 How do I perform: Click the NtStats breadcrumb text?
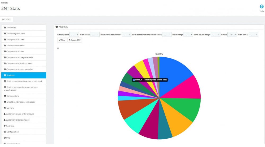pyautogui.click(x=5, y=3)
